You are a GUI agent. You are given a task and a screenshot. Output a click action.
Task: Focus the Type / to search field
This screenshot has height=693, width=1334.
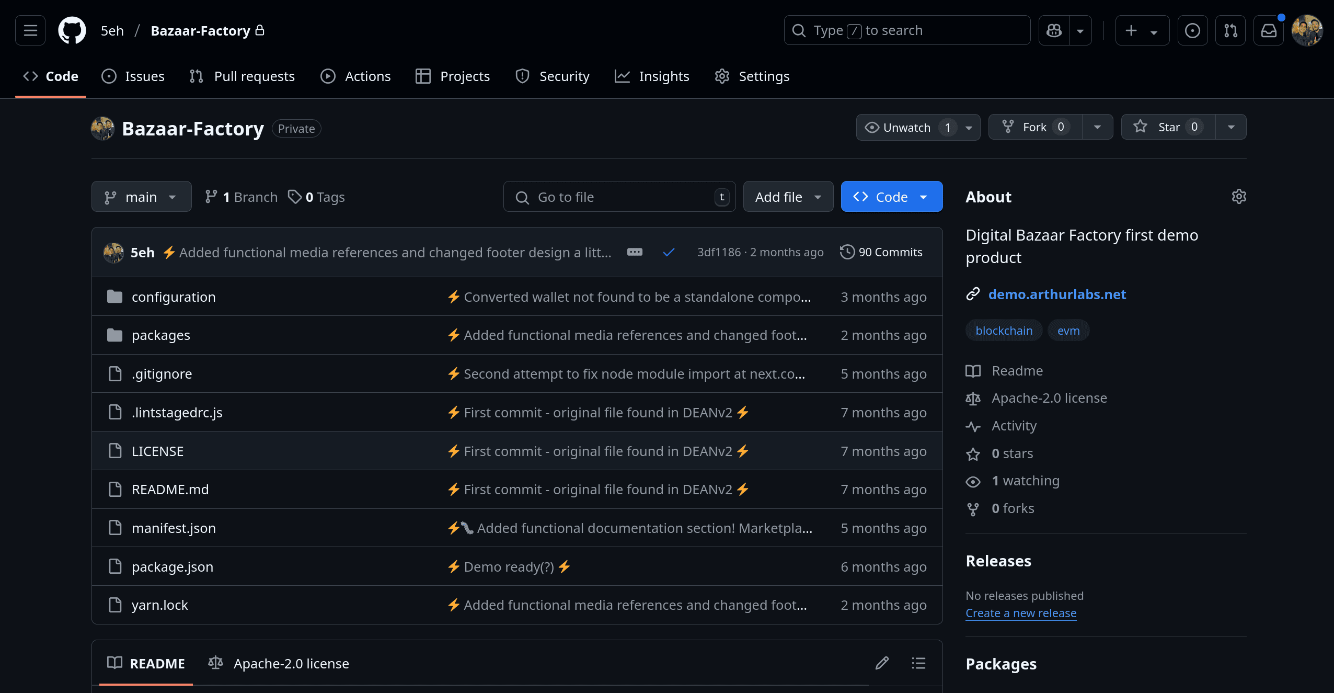pos(907,30)
